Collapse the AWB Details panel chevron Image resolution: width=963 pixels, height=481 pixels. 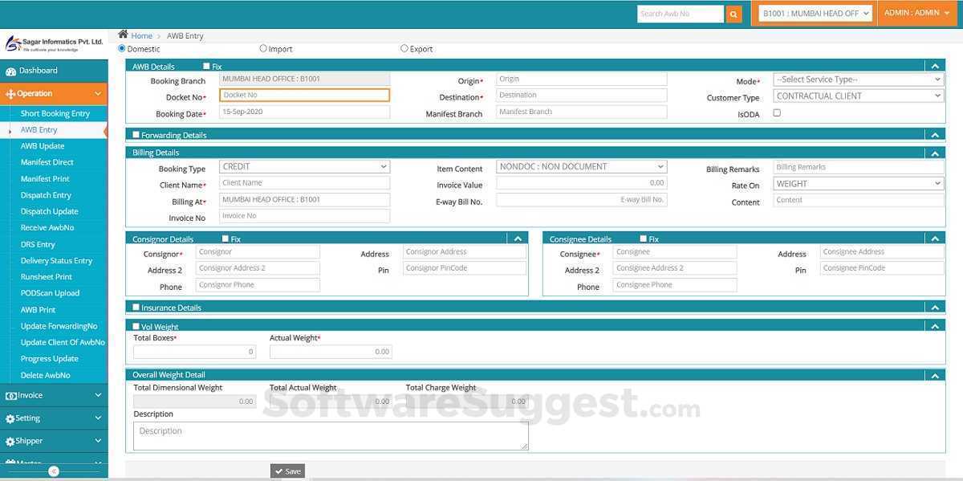(x=935, y=67)
